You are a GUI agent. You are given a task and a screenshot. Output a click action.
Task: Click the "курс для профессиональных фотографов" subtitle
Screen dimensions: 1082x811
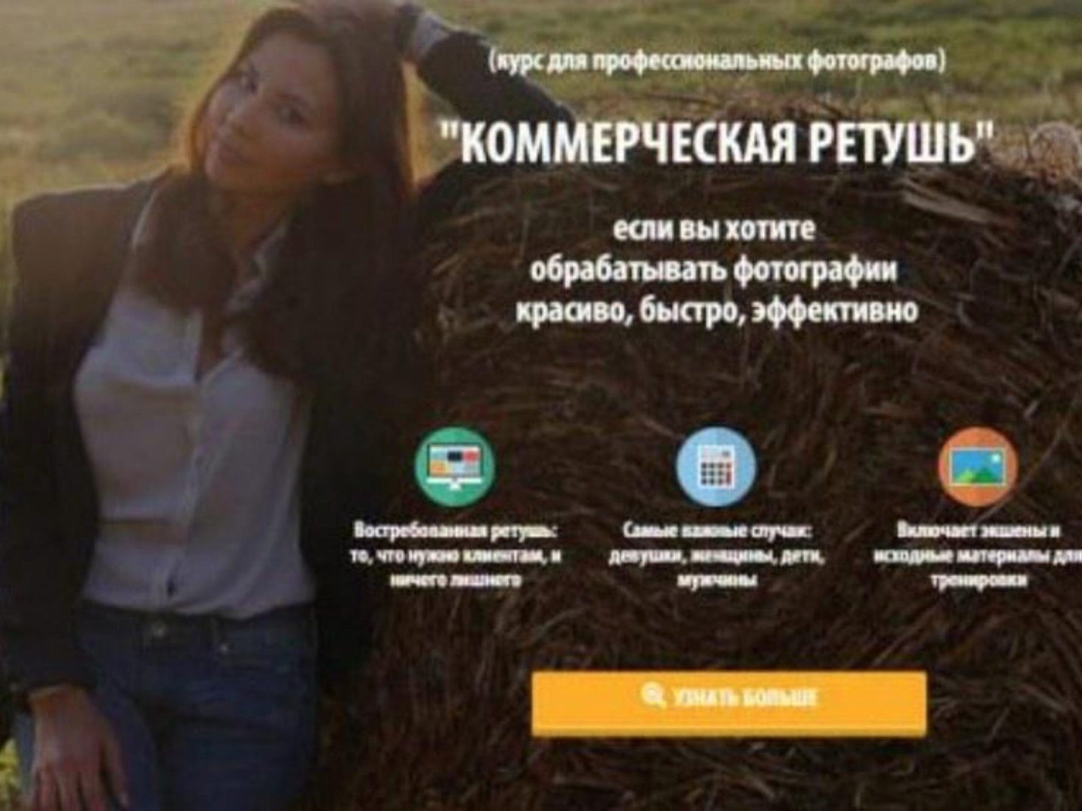[716, 62]
